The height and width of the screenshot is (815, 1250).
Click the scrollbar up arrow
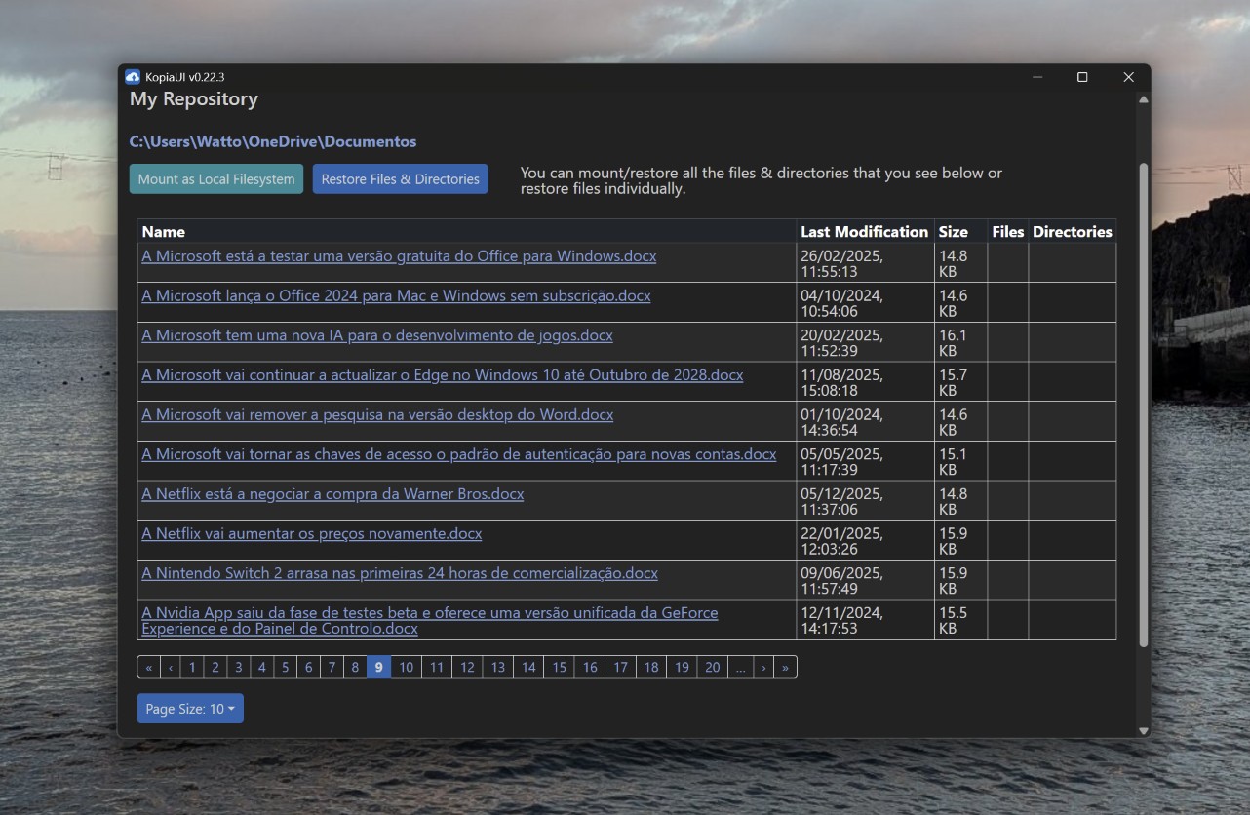coord(1144,99)
